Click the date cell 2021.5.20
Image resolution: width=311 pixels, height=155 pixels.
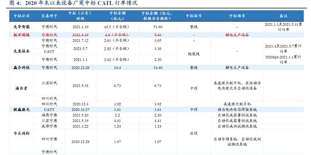pyautogui.click(x=80, y=115)
